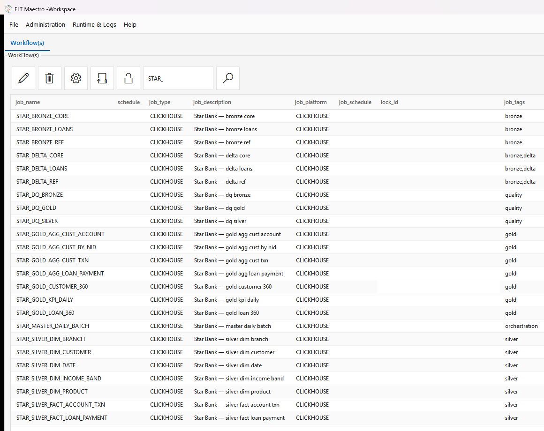
Task: Click the pencil edit workflow icon
Action: click(x=23, y=78)
